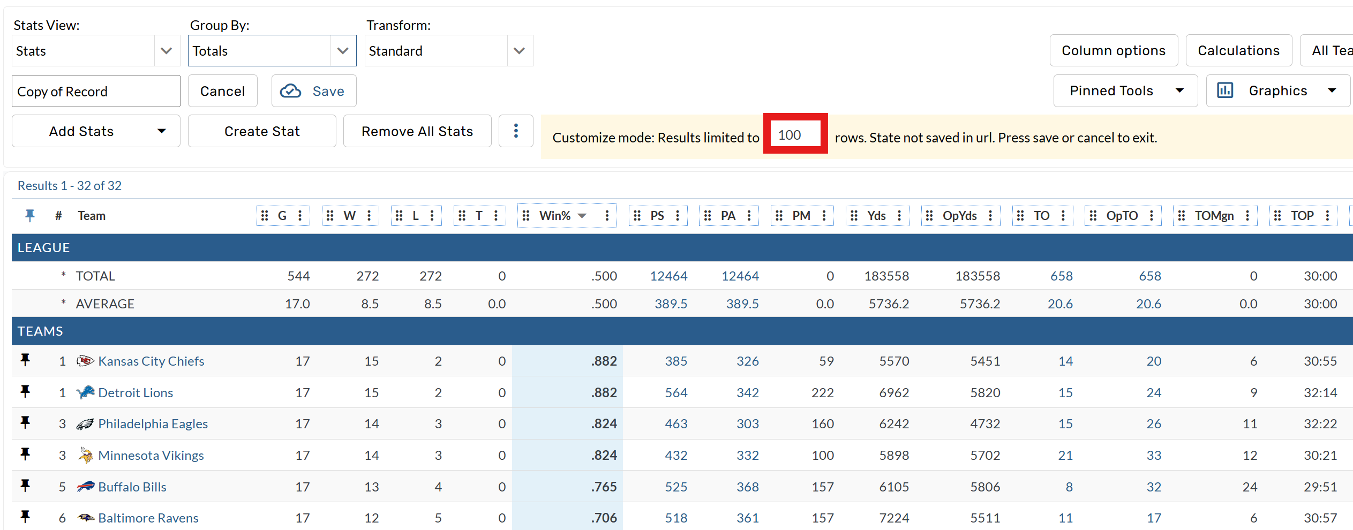
Task: Open the kebab menu on the OpYds column
Action: pyautogui.click(x=990, y=216)
